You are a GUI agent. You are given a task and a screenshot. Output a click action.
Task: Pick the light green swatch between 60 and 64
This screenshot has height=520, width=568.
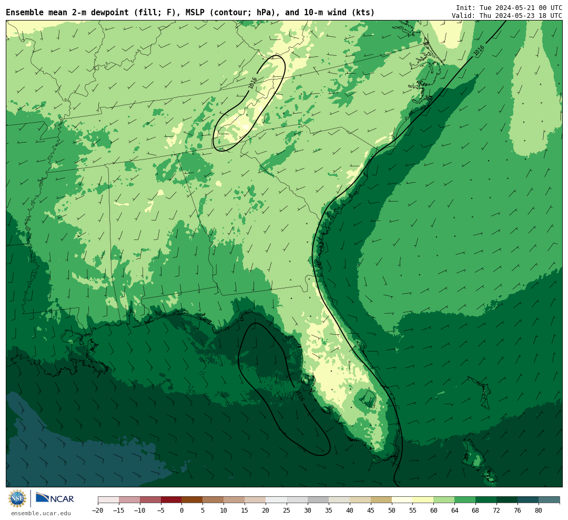click(444, 500)
